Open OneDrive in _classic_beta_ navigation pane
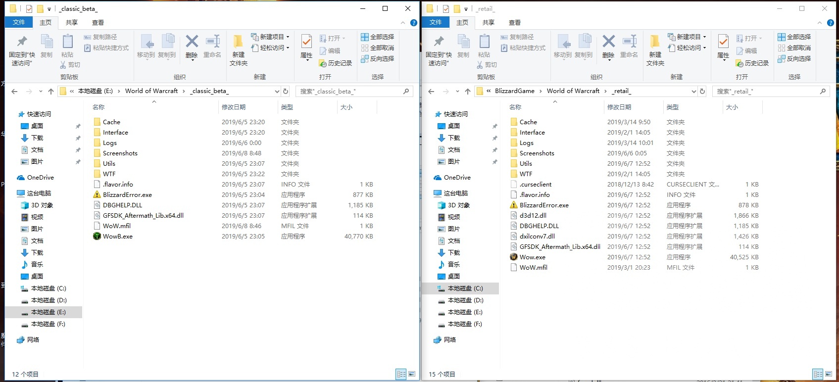This screenshot has height=382, width=839. [x=41, y=178]
